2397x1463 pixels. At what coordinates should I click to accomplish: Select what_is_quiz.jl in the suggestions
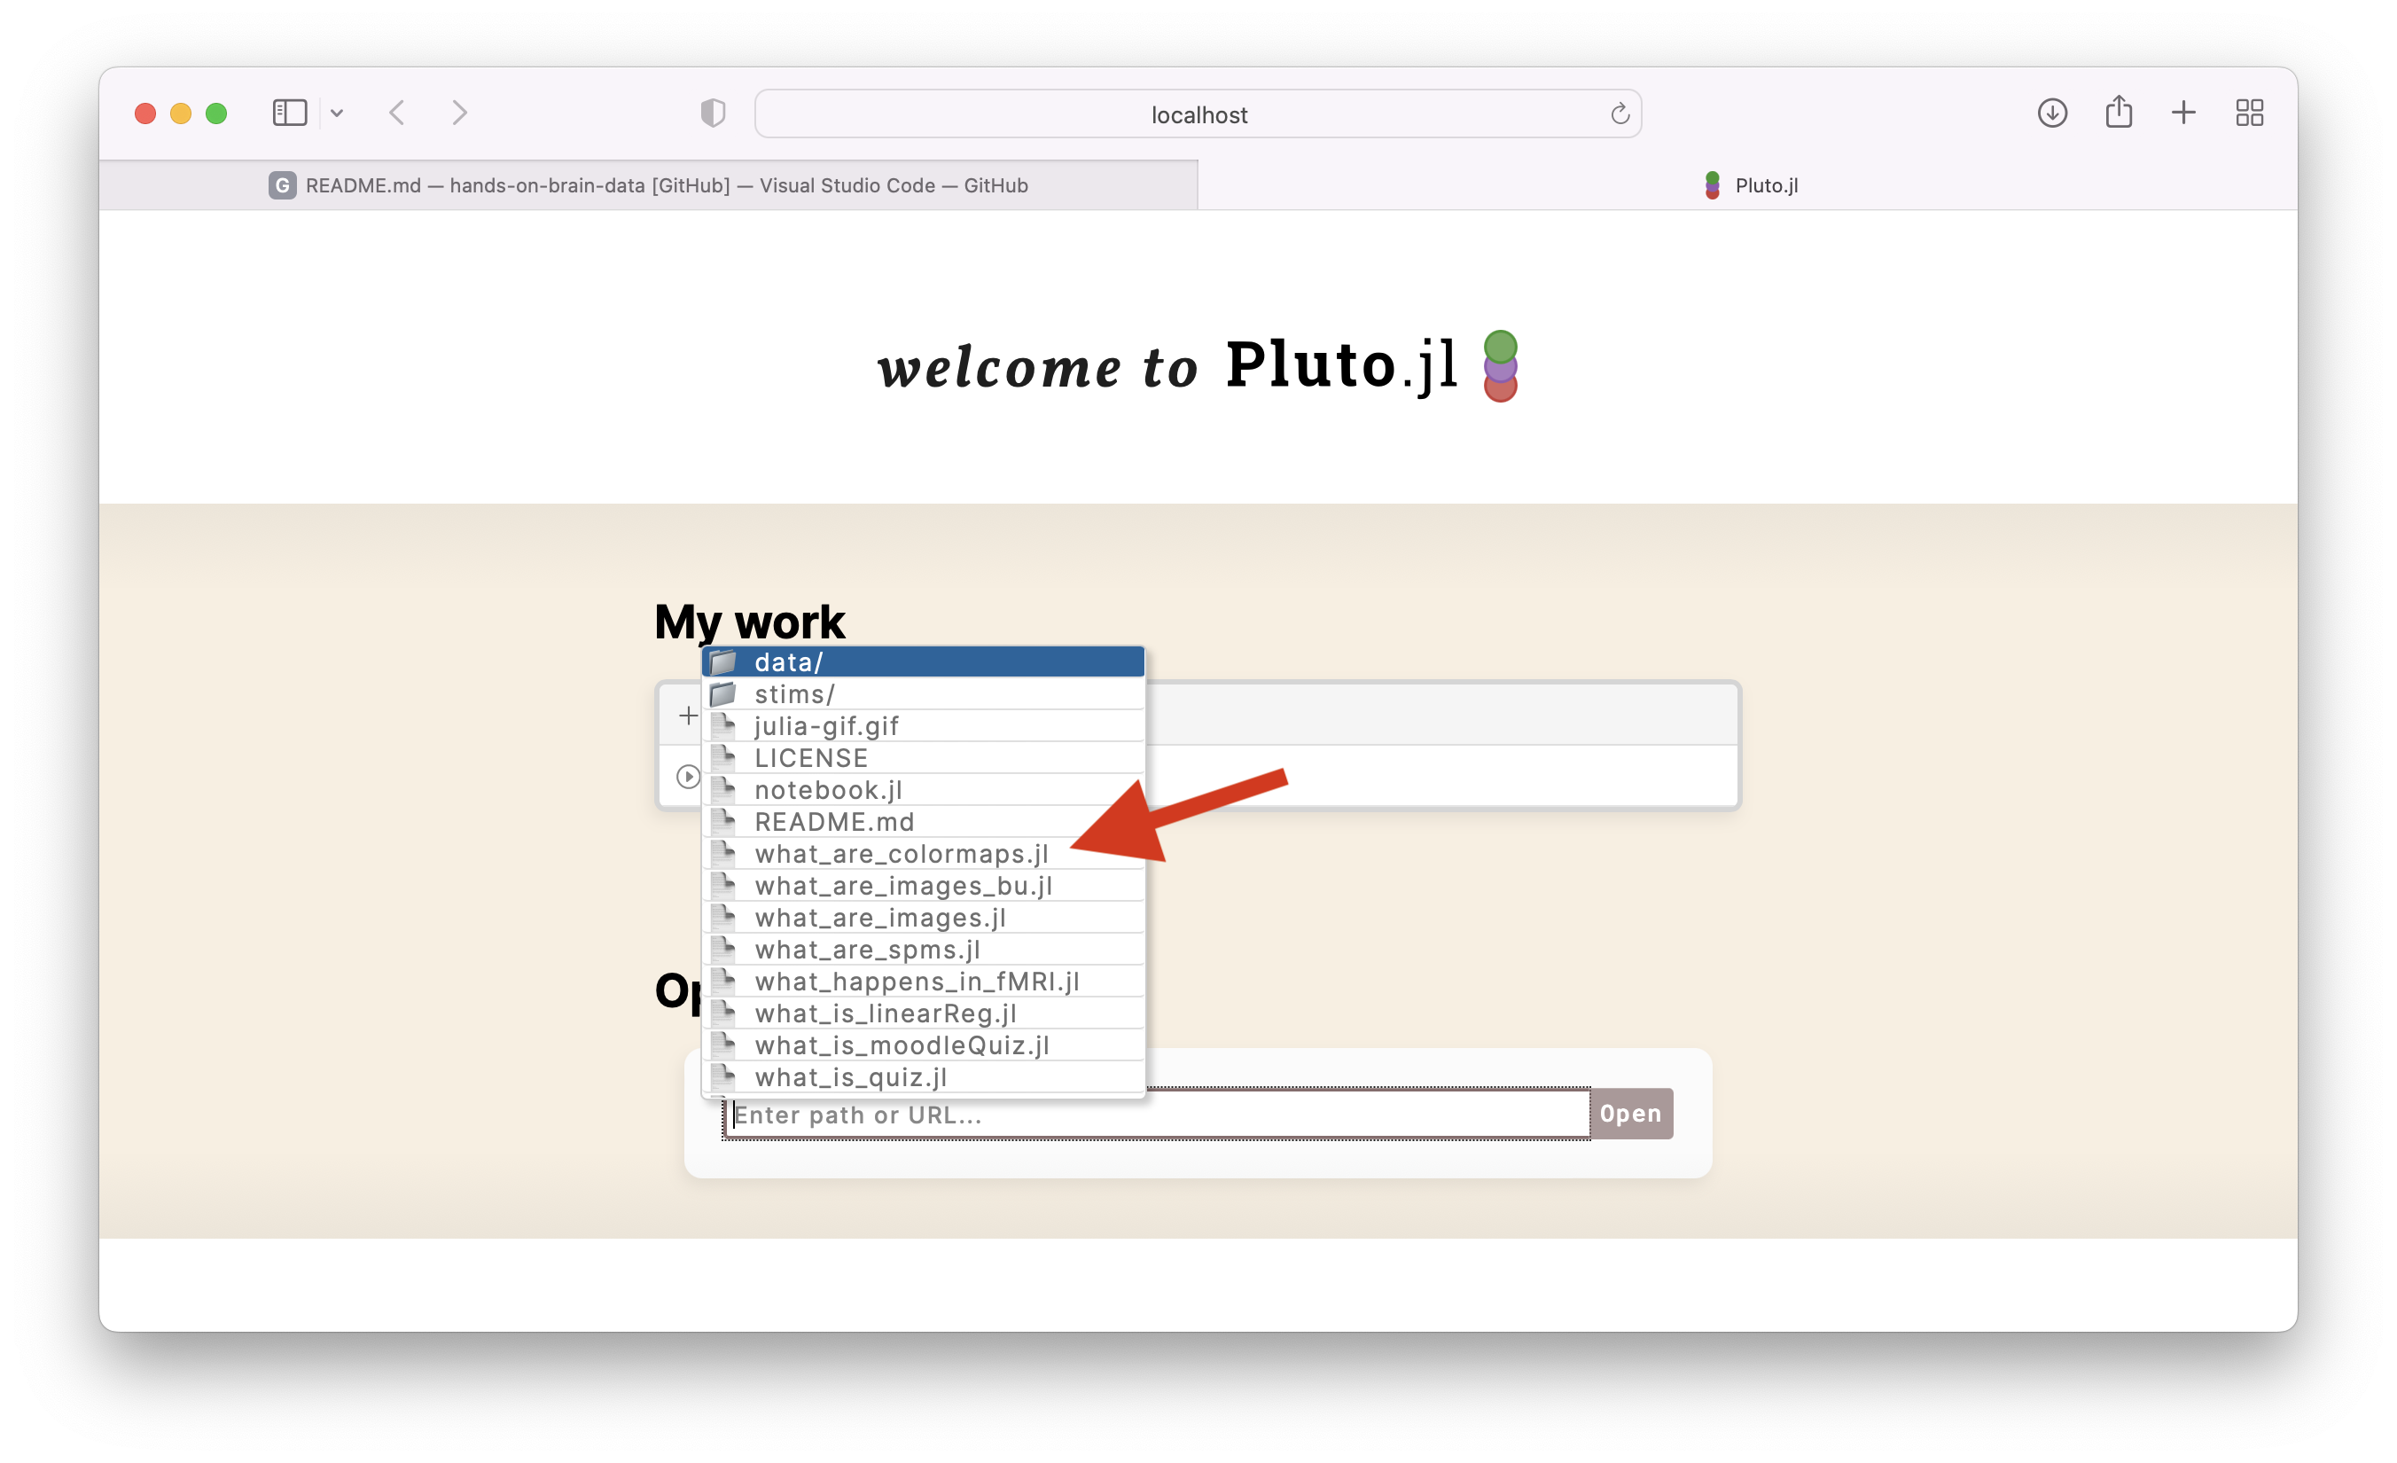[x=850, y=1078]
